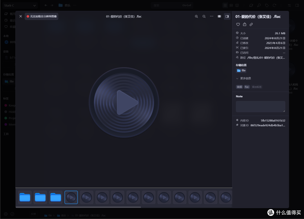Zoom out of the preview

[x=204, y=17]
